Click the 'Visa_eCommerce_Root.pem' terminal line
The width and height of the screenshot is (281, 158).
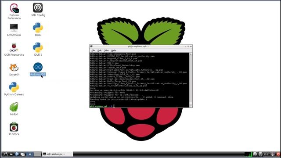click(113, 54)
